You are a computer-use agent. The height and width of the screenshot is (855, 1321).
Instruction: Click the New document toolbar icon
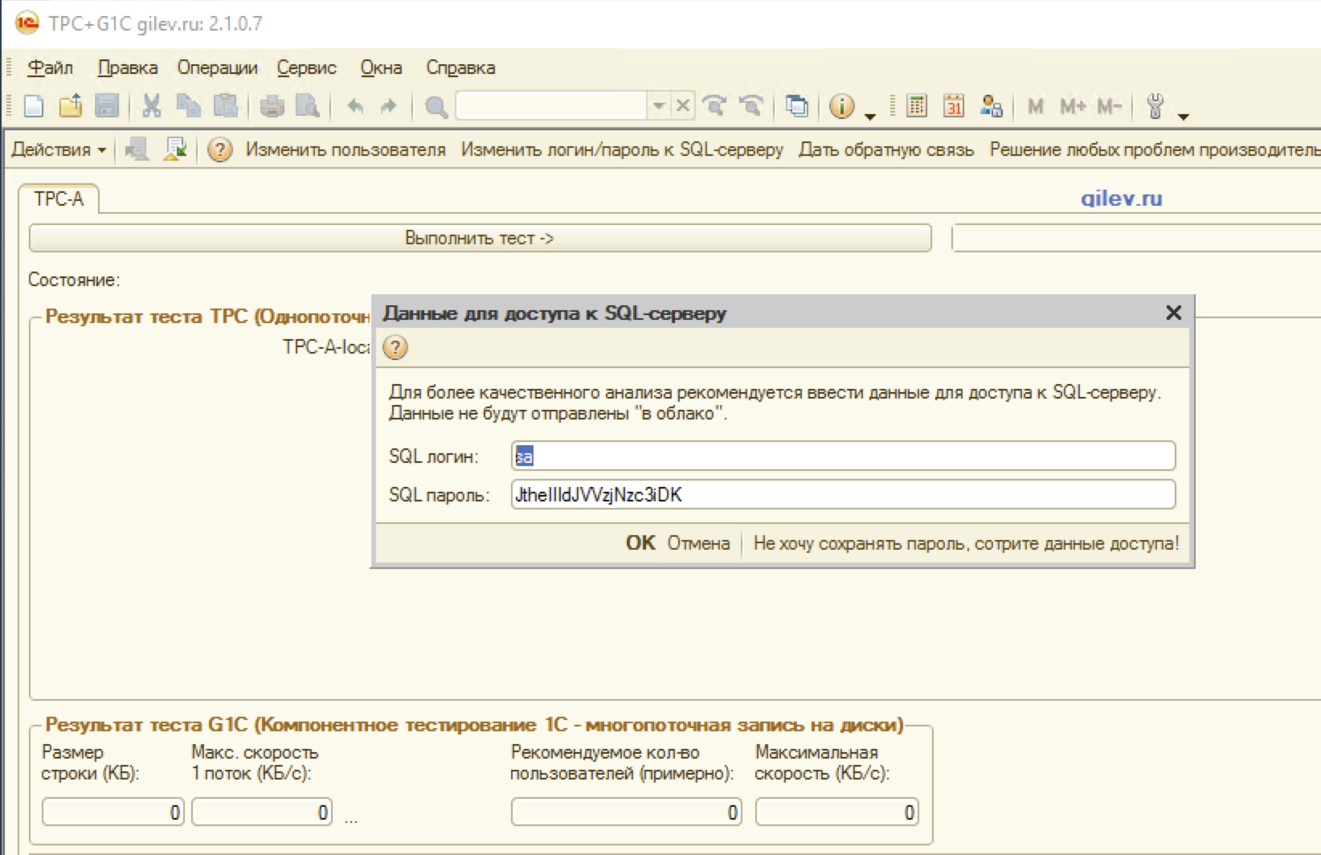[x=34, y=106]
